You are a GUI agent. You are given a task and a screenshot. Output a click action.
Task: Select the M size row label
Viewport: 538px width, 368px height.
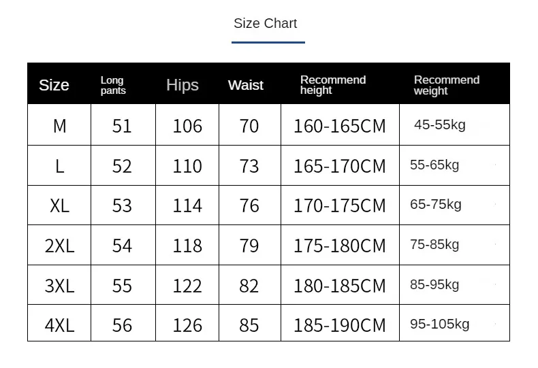click(x=60, y=126)
